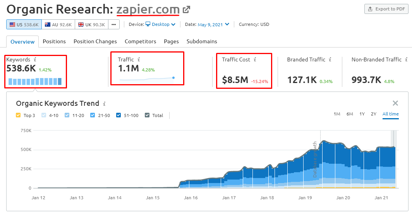412x212 pixels.
Task: Select the US 538.6K database
Action: [x=24, y=25]
